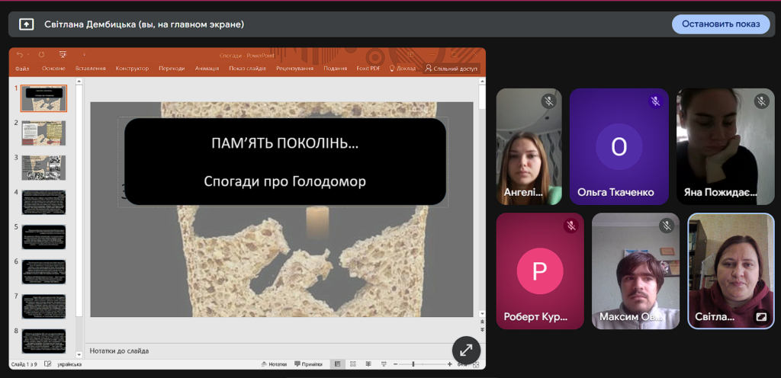Switch to slide sorter view icon

(354, 364)
